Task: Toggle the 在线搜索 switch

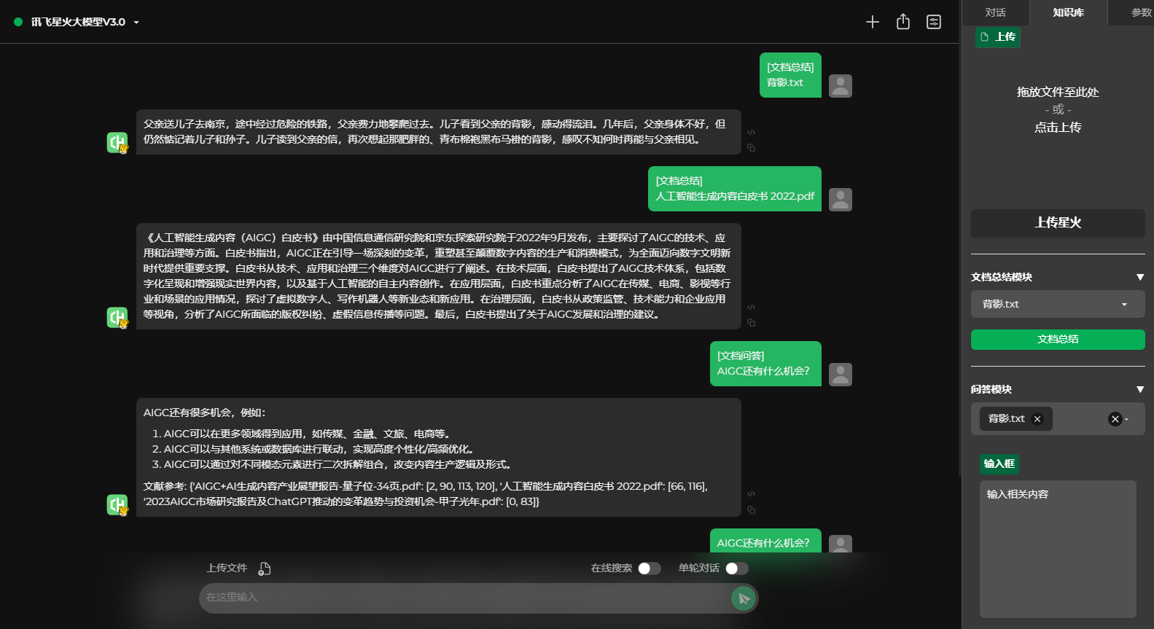Action: pyautogui.click(x=649, y=569)
